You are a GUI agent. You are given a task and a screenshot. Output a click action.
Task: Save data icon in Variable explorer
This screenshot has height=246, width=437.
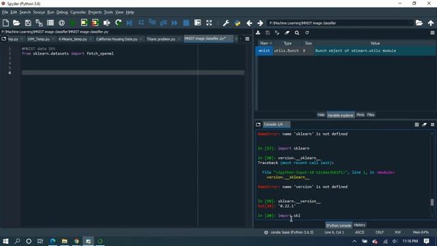click(268, 33)
